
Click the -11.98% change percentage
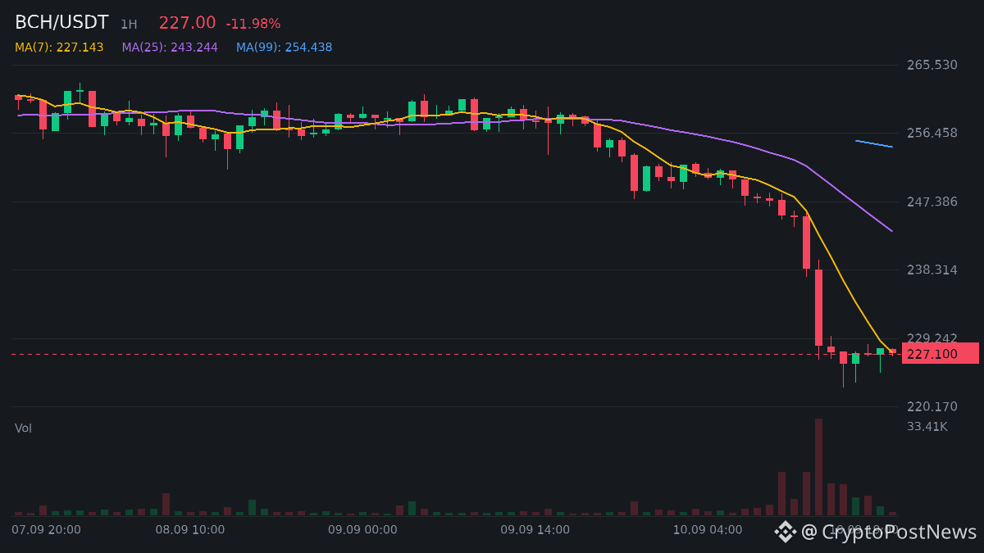click(x=253, y=24)
